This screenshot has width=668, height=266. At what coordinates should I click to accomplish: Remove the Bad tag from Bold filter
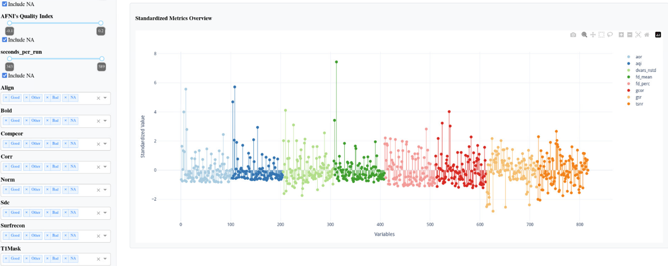pos(47,121)
